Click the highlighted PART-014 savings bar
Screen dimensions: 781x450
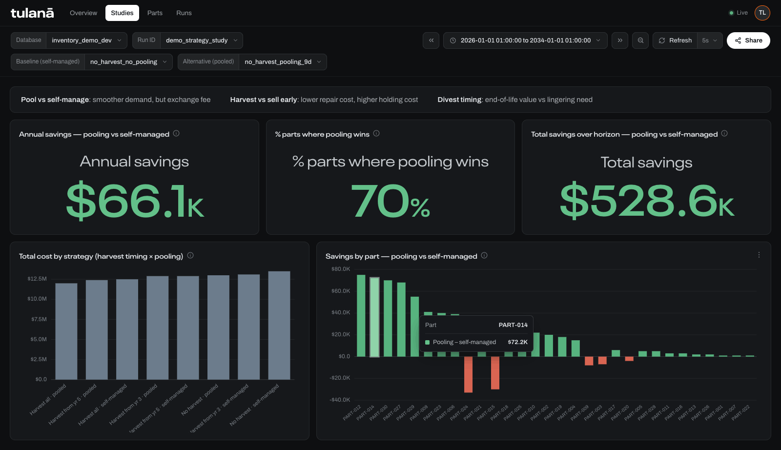pyautogui.click(x=374, y=317)
